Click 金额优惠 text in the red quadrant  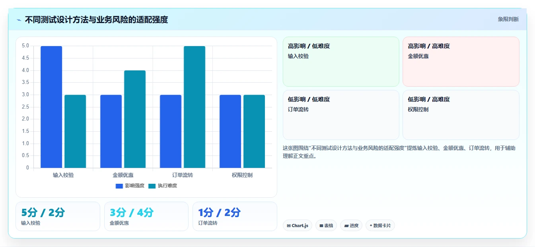pos(418,56)
